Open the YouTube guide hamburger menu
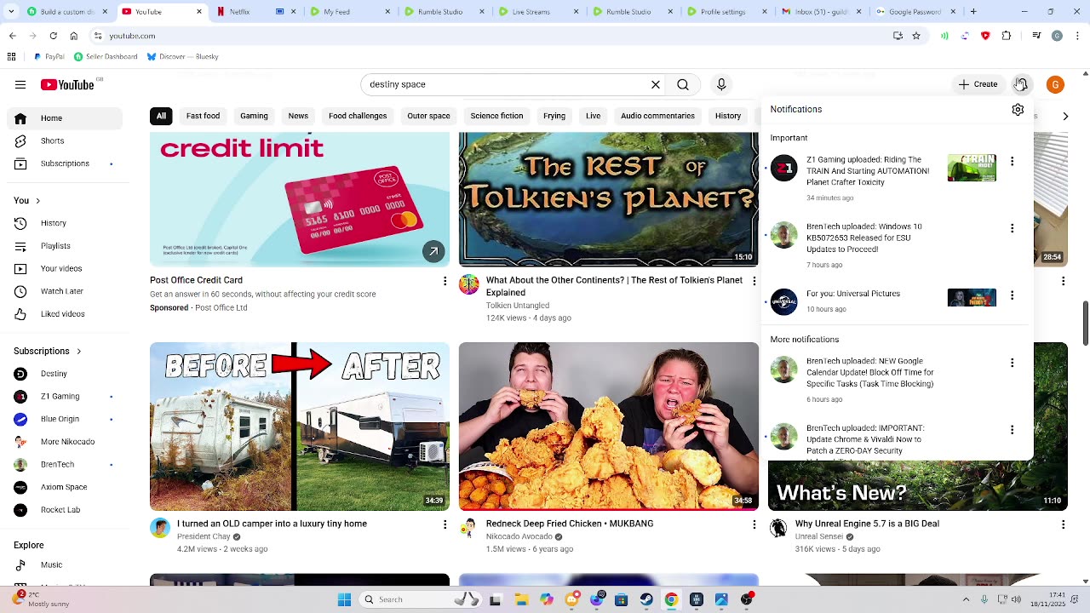 20,84
